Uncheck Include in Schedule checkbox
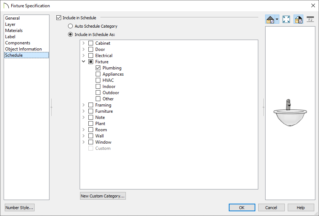The height and width of the screenshot is (216, 319). pyautogui.click(x=59, y=18)
